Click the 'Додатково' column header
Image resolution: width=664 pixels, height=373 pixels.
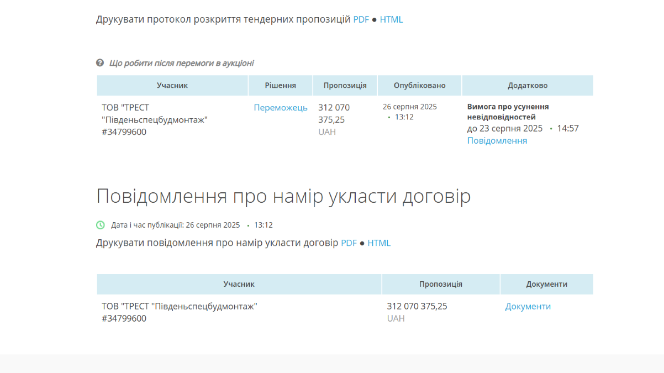pos(528,86)
